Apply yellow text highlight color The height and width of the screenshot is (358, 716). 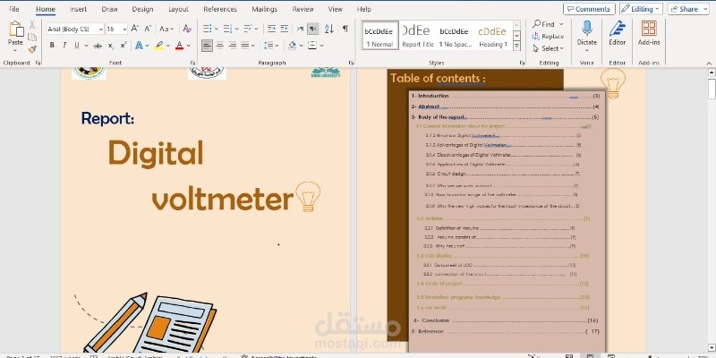159,46
